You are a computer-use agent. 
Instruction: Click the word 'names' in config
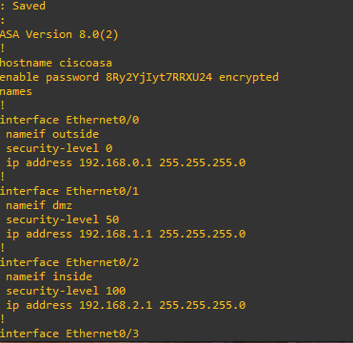point(16,91)
